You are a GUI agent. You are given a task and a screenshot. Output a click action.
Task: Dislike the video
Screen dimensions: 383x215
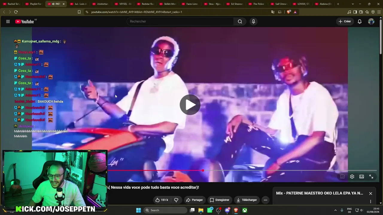176,200
